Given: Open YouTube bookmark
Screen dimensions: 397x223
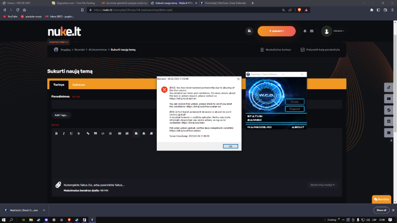Looking at the screenshot, I should pos(10,16).
